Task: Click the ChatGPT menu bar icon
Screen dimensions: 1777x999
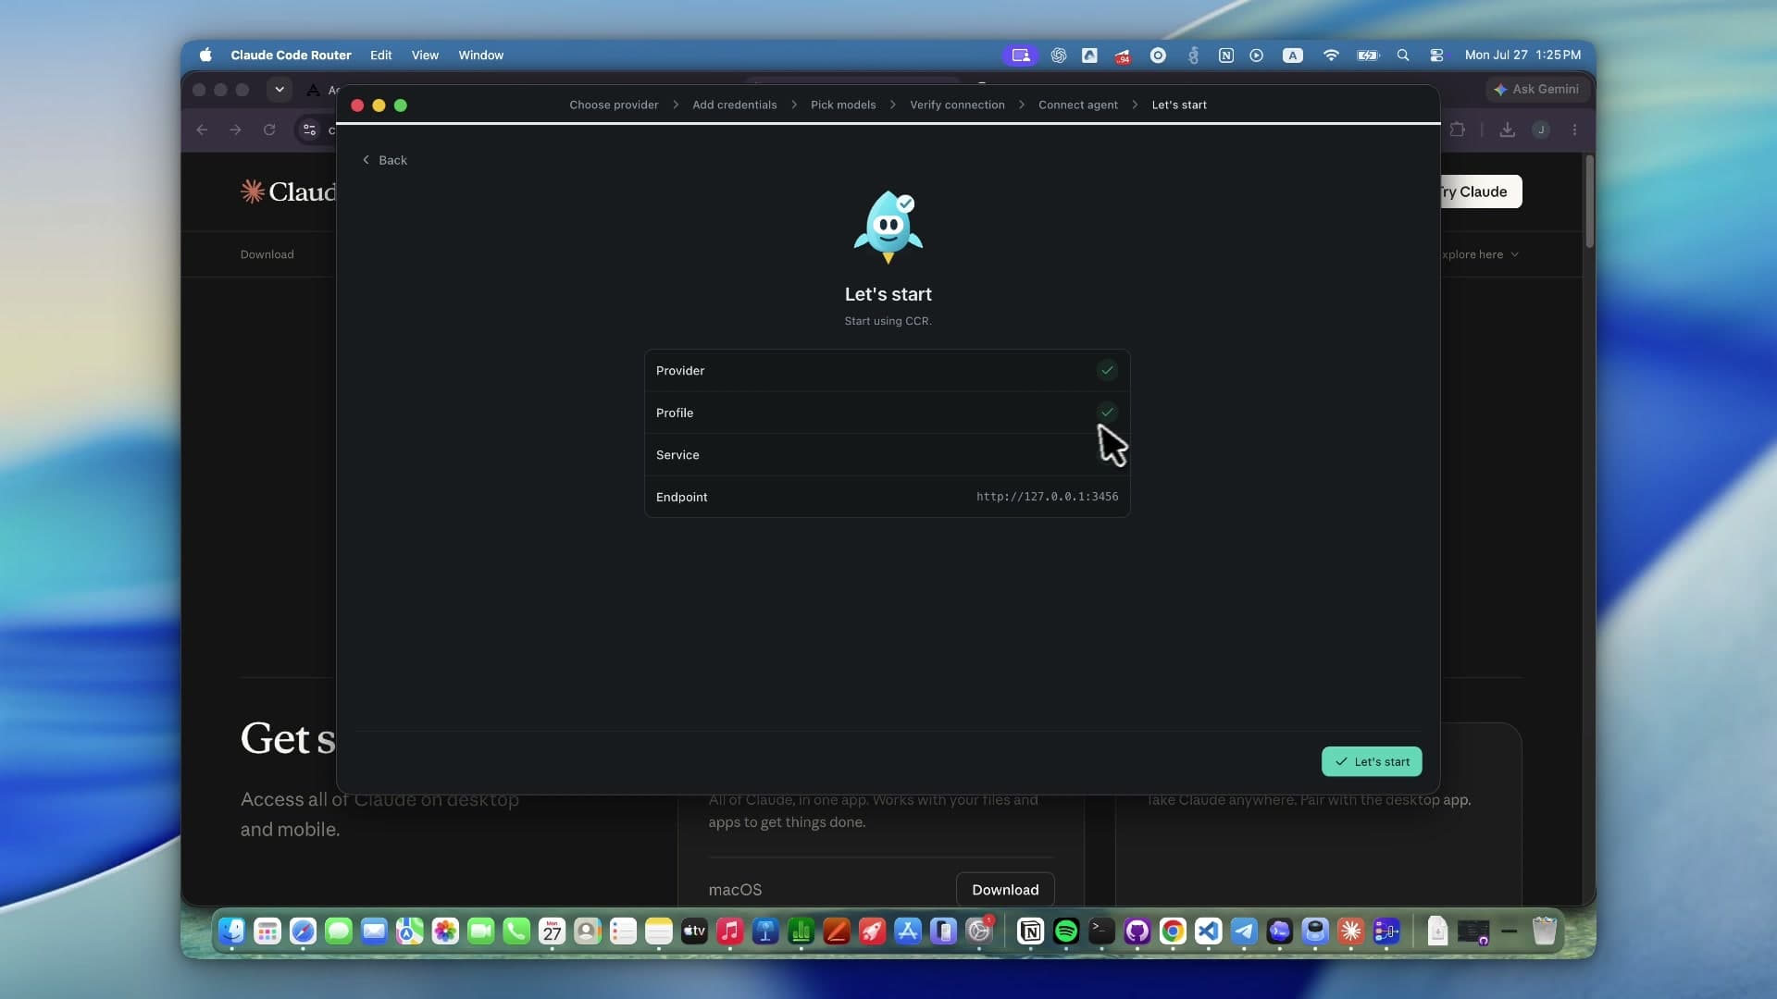Action: tap(1059, 55)
